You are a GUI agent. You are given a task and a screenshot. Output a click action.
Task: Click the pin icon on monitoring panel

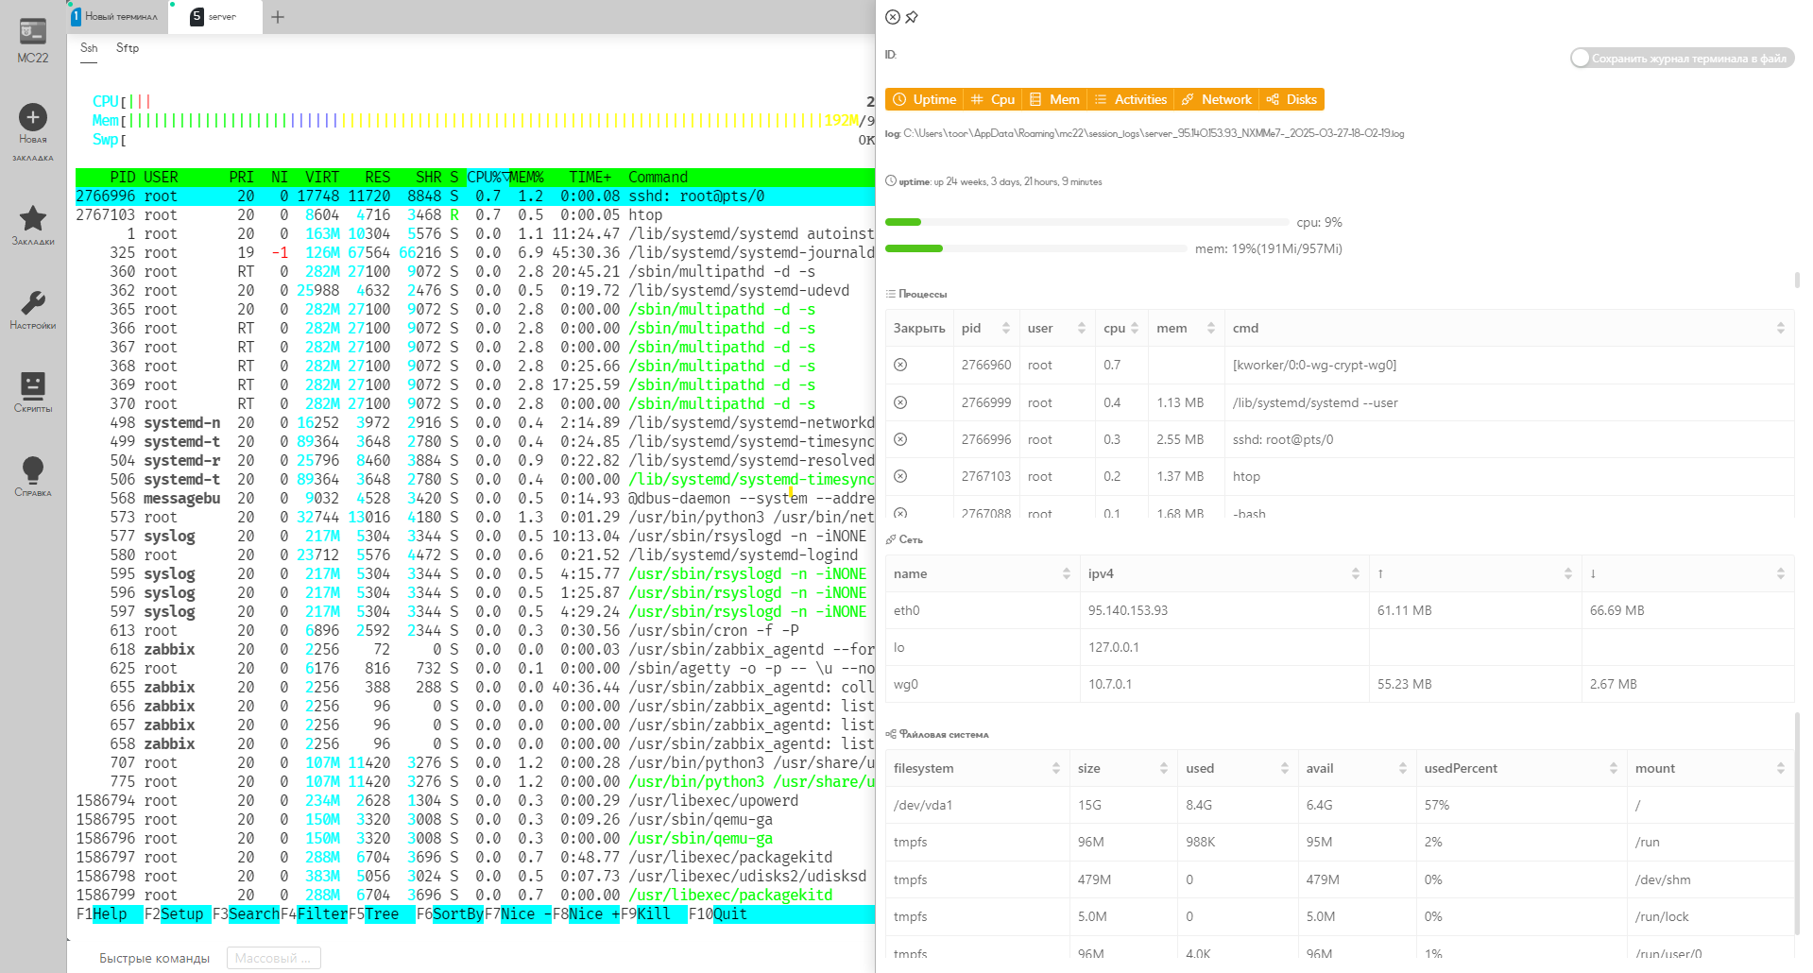(912, 17)
